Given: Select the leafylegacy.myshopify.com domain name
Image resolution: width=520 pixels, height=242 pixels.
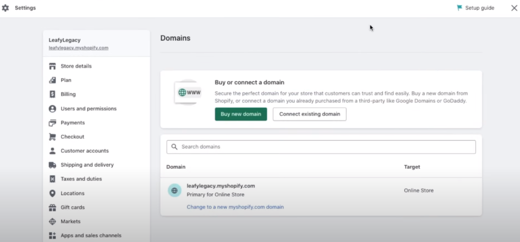Looking at the screenshot, I should (x=221, y=186).
